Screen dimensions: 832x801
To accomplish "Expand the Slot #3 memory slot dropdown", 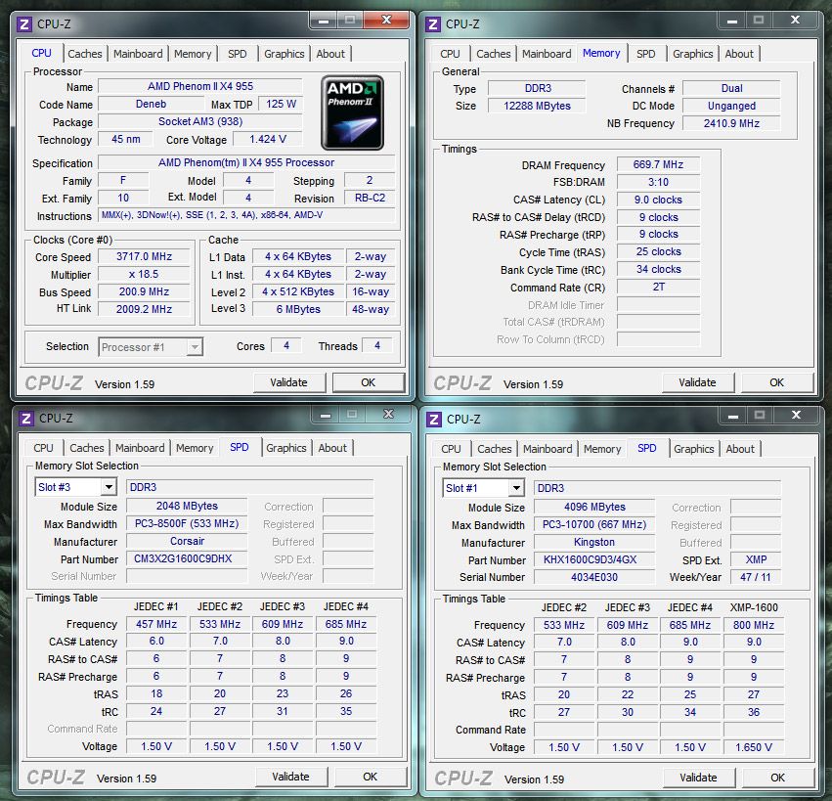I will (x=109, y=487).
